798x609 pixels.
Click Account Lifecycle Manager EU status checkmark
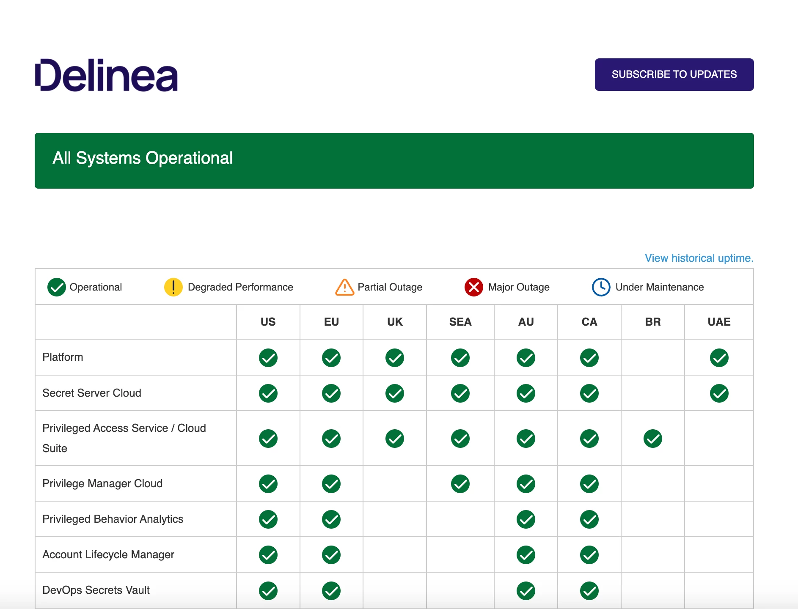pos(331,555)
